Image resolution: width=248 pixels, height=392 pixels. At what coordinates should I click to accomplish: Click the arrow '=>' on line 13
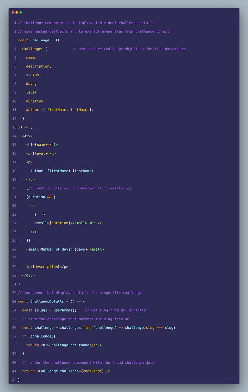click(26, 127)
